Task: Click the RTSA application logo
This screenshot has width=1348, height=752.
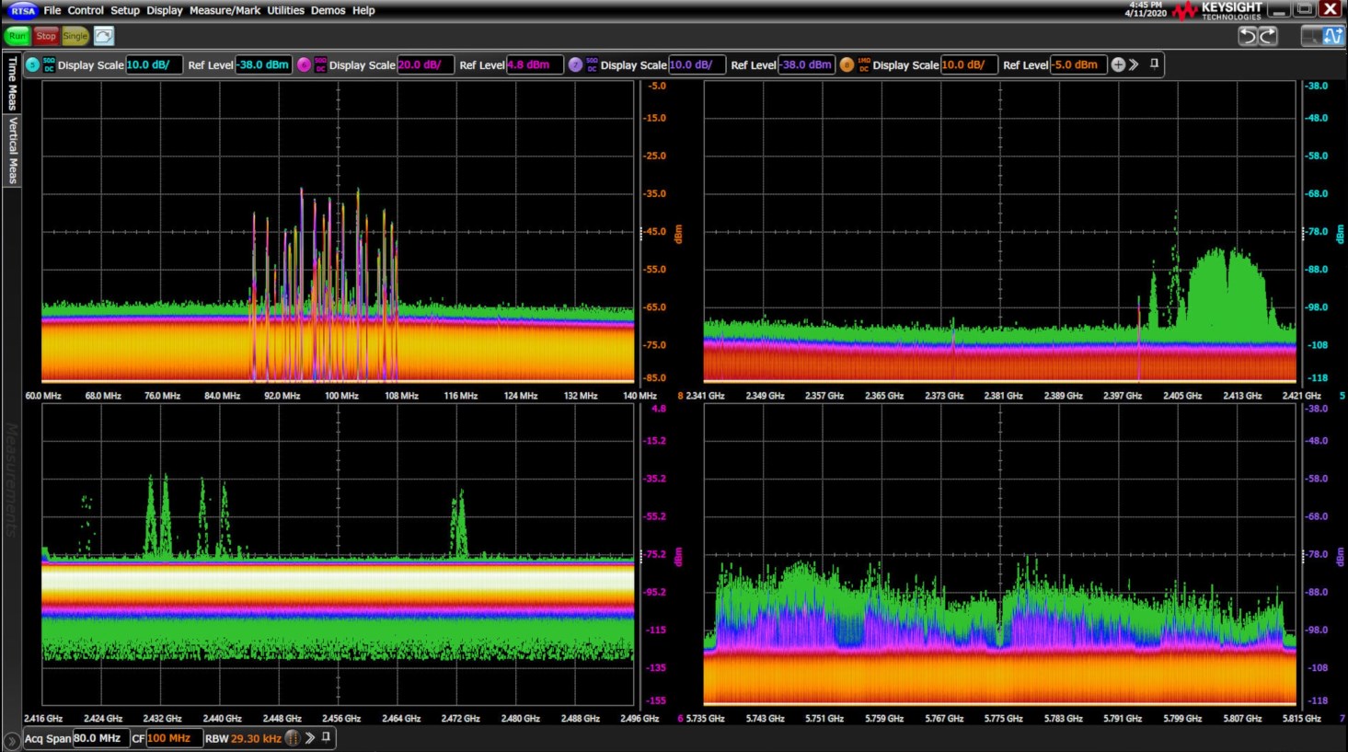Action: click(x=22, y=10)
